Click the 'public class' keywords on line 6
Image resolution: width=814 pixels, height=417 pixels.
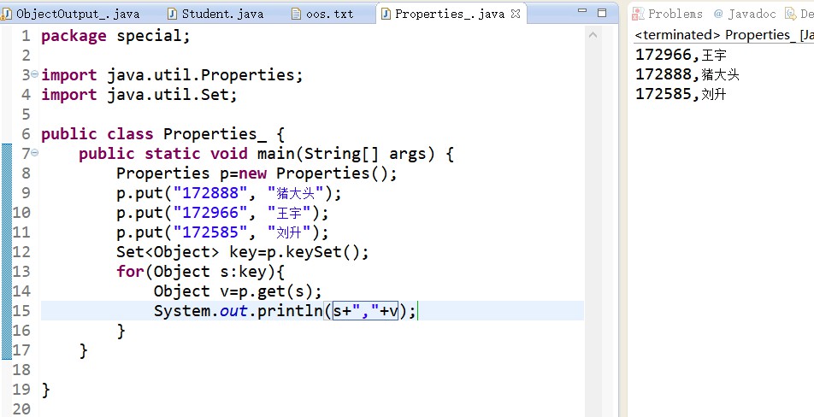[97, 134]
